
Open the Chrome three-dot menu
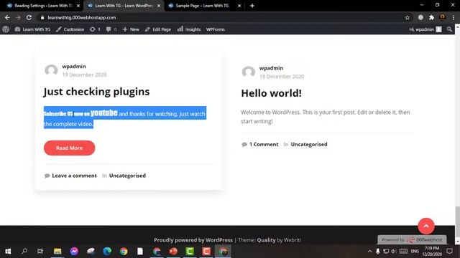tap(454, 17)
